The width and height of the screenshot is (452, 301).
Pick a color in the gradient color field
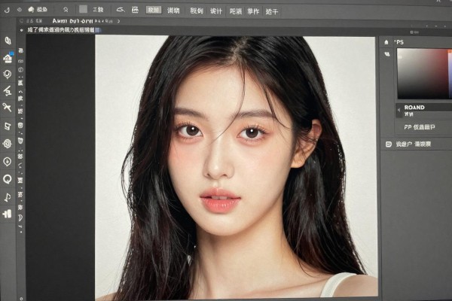coord(422,74)
